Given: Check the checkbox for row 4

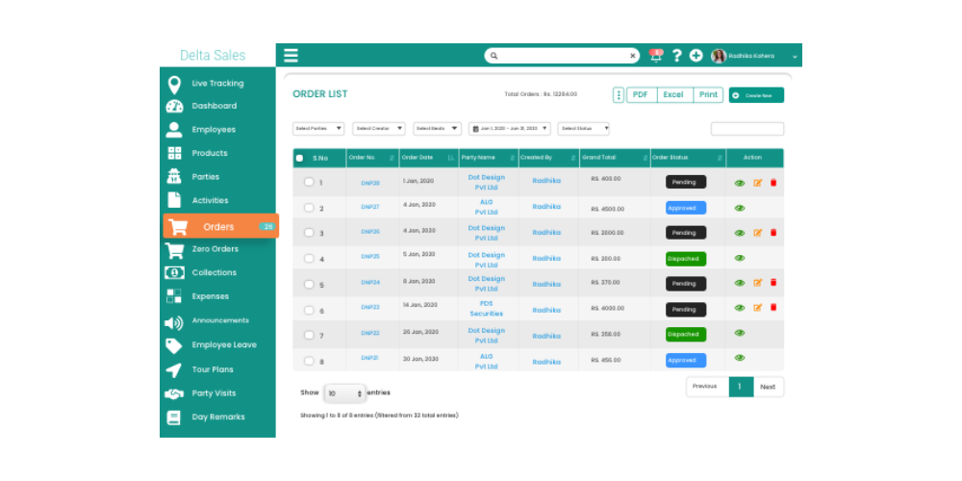Looking at the screenshot, I should (x=309, y=258).
